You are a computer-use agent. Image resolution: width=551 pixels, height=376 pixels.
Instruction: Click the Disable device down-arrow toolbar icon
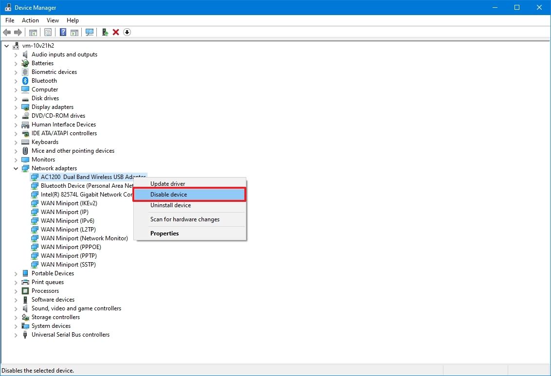(127, 32)
